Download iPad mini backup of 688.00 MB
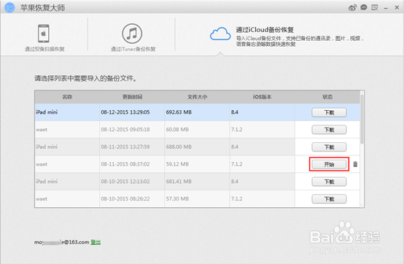404x264 pixels. (329, 147)
